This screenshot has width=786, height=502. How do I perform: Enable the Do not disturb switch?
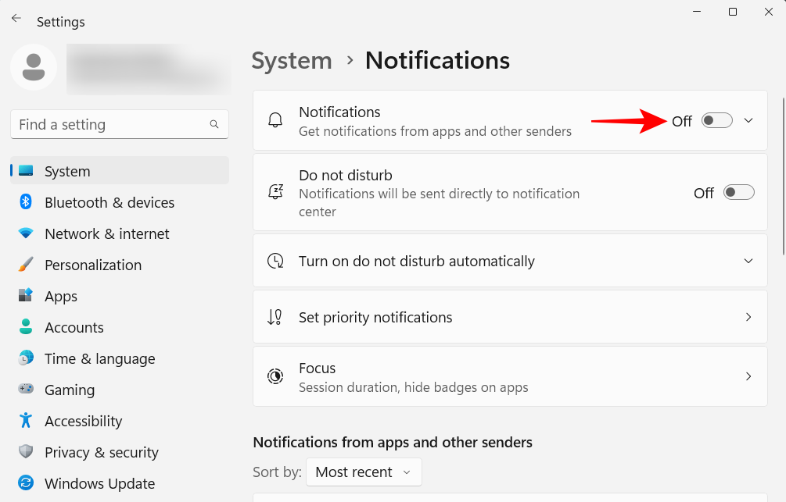(x=739, y=192)
